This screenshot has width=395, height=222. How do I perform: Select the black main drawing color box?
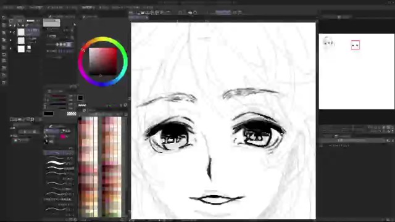48,113
